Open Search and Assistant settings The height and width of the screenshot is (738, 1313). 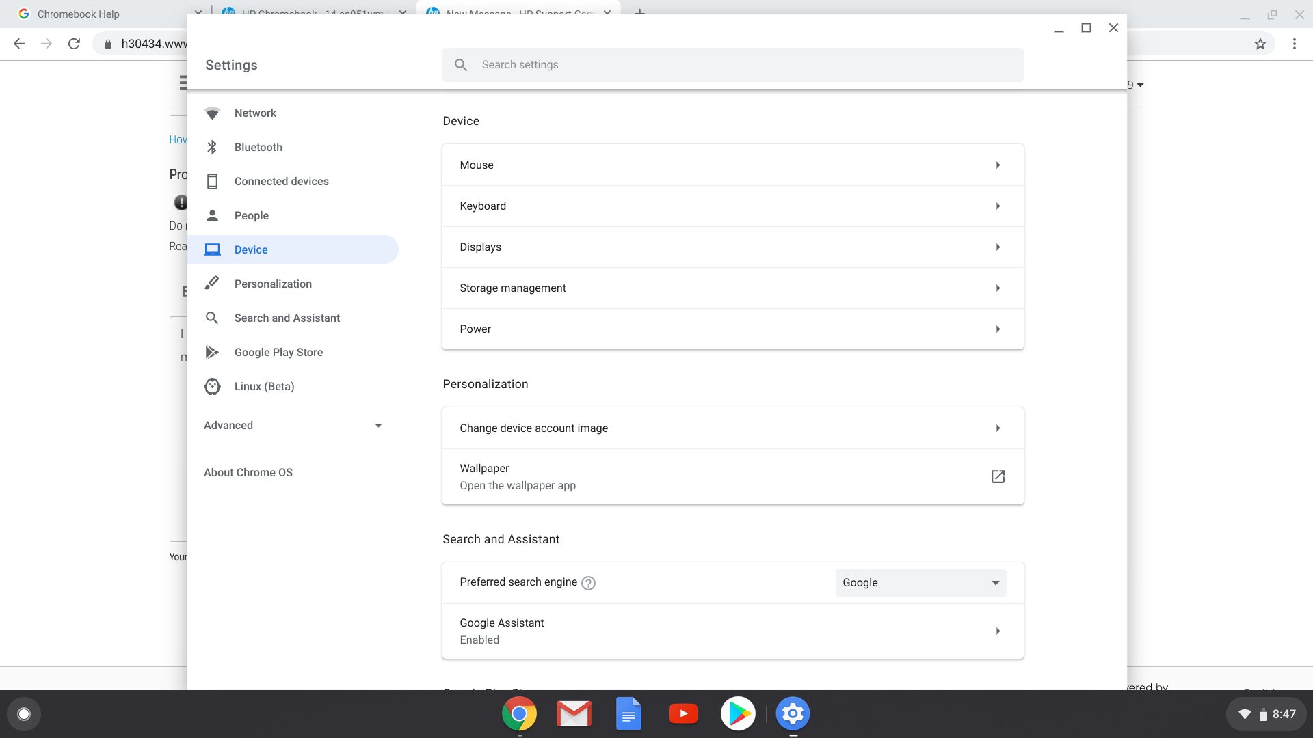coord(287,318)
